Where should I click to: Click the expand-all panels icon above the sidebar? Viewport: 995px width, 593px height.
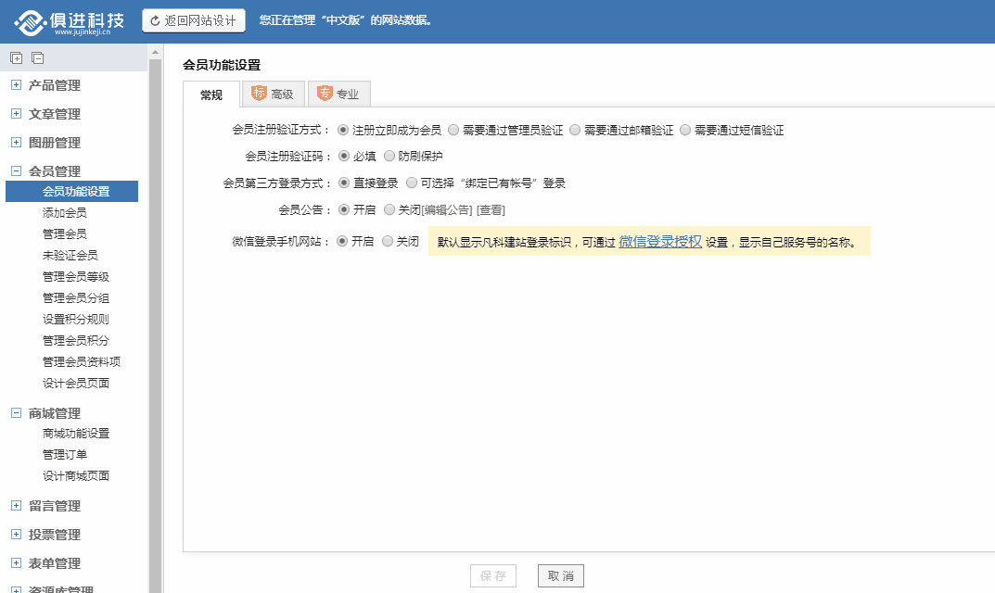16,57
